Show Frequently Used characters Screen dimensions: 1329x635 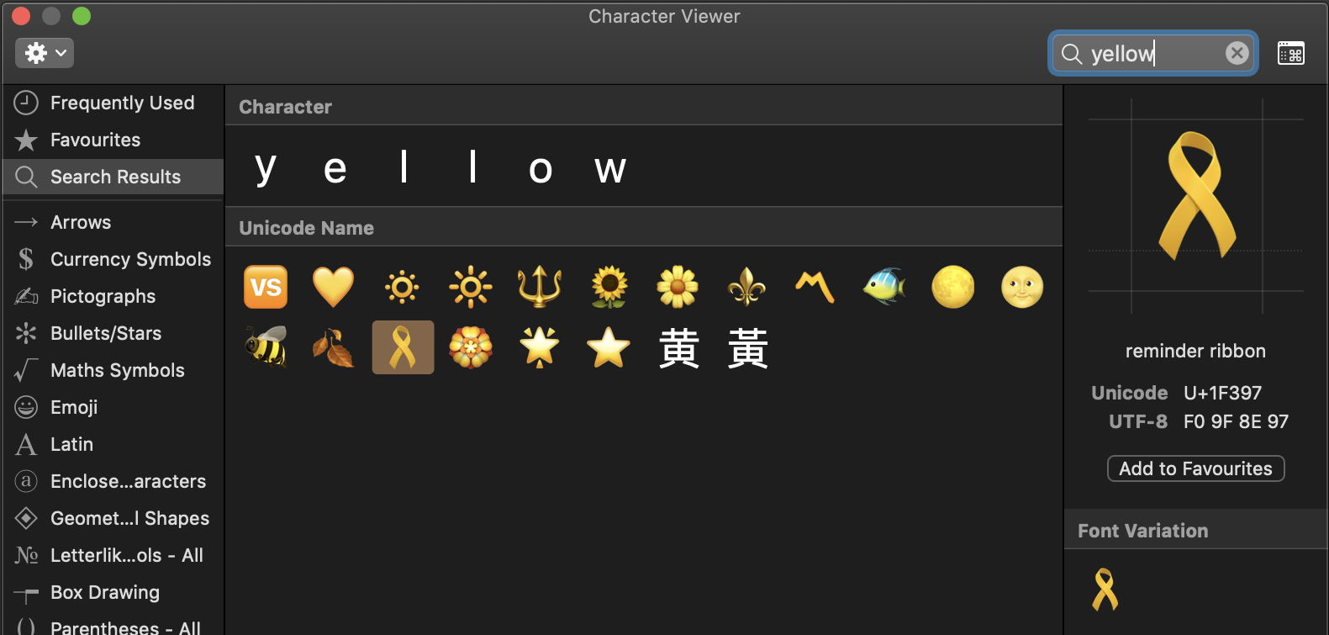(122, 103)
